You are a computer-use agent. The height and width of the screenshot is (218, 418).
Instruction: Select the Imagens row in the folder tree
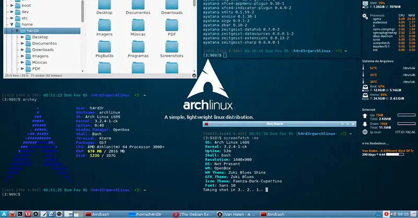click(x=42, y=56)
